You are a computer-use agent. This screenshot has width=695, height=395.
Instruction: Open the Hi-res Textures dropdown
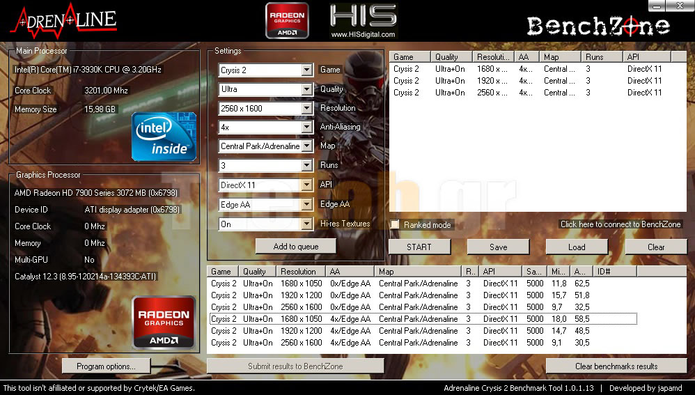(x=306, y=224)
